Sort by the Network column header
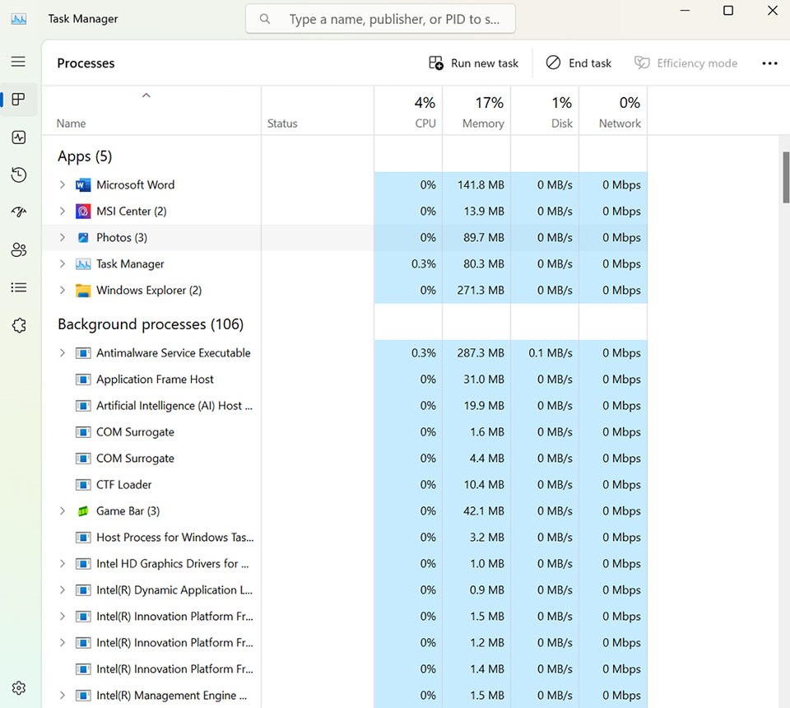Image resolution: width=790 pixels, height=708 pixels. pyautogui.click(x=613, y=111)
